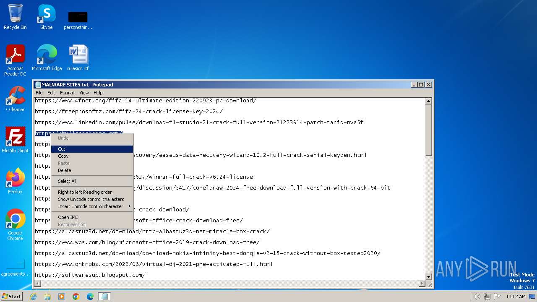Click the Edge icon in the taskbar
Image resolution: width=537 pixels, height=302 pixels.
[90, 297]
